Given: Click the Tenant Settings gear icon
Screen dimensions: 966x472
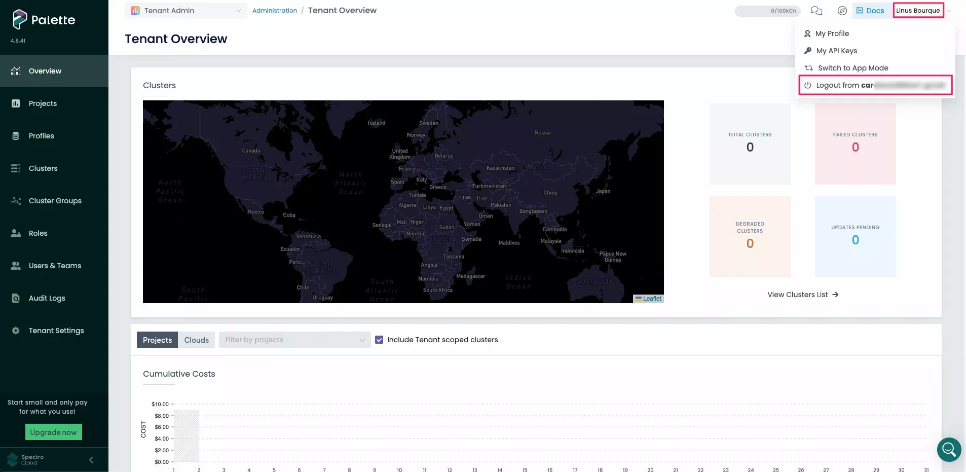Looking at the screenshot, I should coord(16,331).
